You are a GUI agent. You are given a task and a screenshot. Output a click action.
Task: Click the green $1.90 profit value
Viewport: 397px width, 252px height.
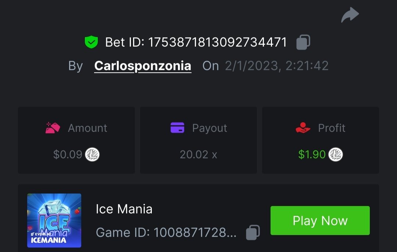[x=312, y=155]
